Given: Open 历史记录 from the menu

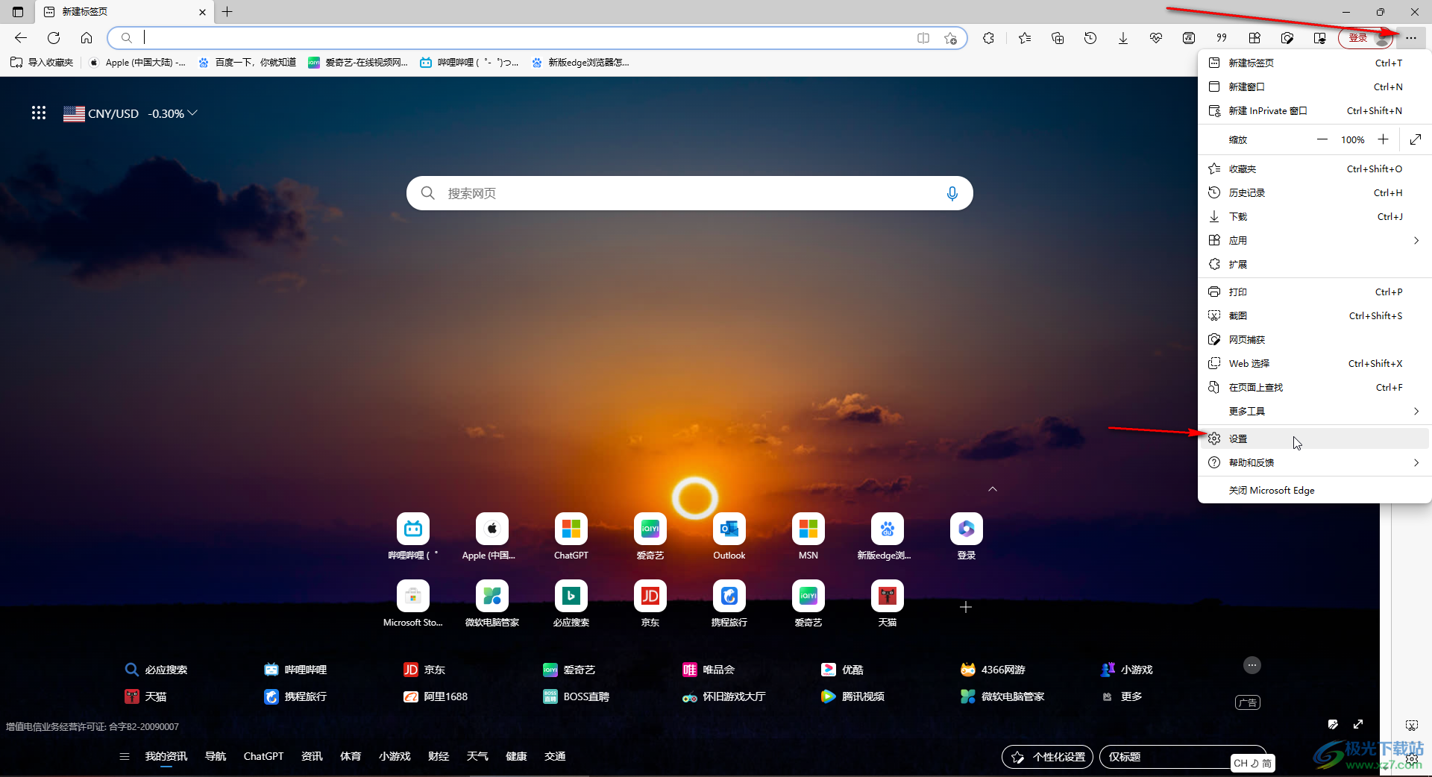Looking at the screenshot, I should [x=1314, y=192].
